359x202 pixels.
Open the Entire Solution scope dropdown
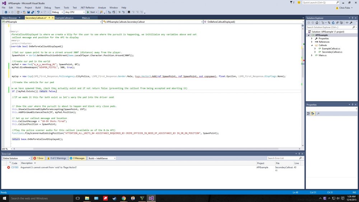coord(16,158)
